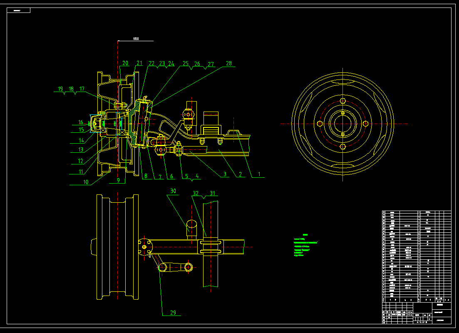Select part callout number 8
This screenshot has width=459, height=333.
pyautogui.click(x=146, y=176)
